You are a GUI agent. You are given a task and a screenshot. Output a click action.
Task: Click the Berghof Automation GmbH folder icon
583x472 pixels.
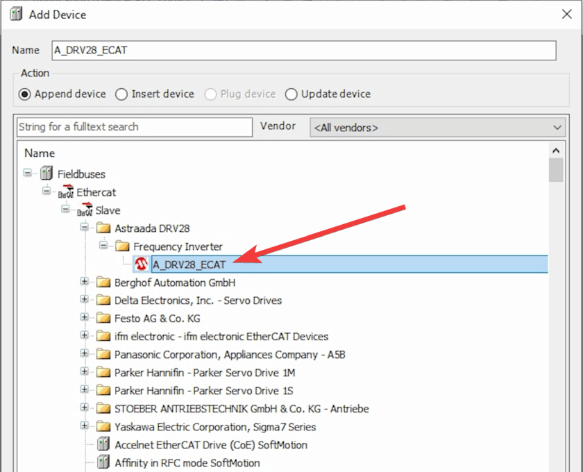(103, 283)
